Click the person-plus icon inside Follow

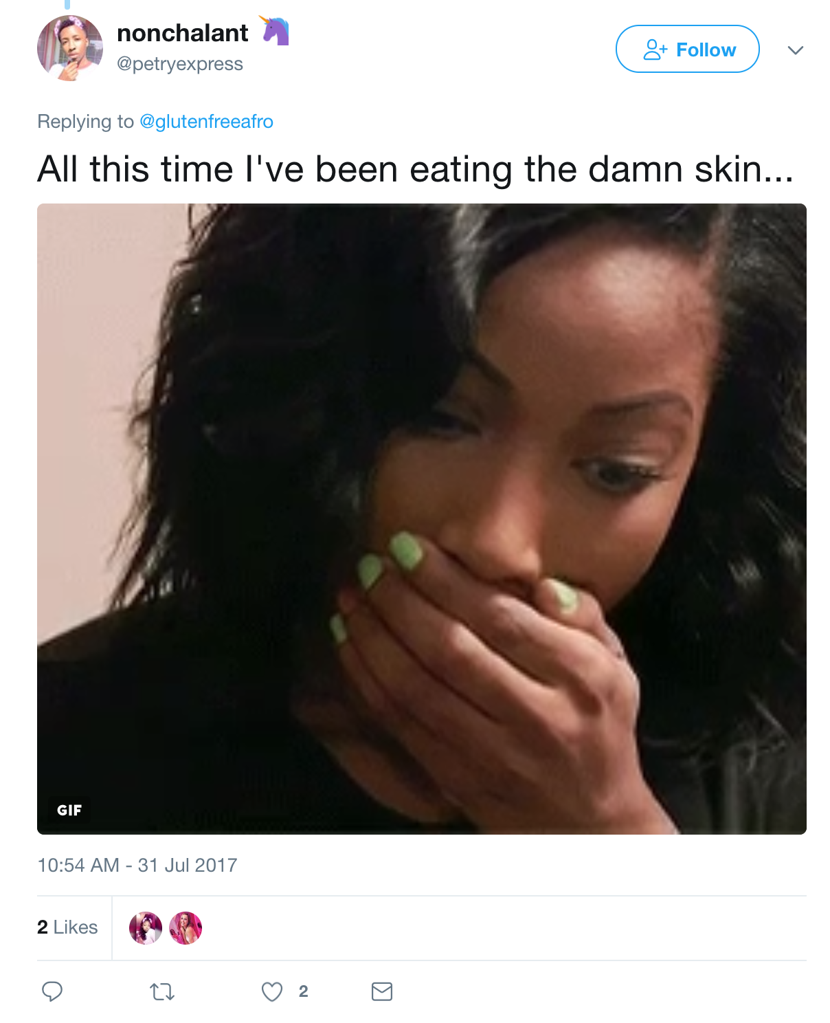pos(655,49)
